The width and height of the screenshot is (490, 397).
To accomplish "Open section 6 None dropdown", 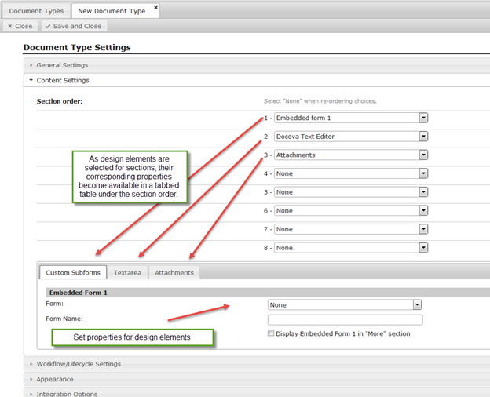I will tap(351, 211).
